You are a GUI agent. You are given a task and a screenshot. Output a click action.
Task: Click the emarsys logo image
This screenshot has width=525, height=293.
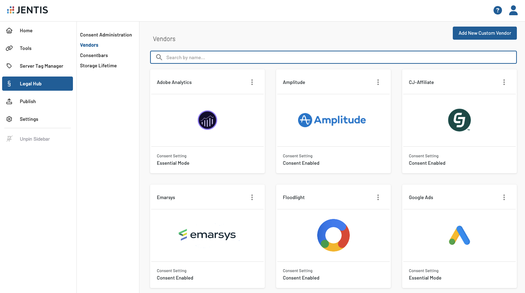point(207,235)
